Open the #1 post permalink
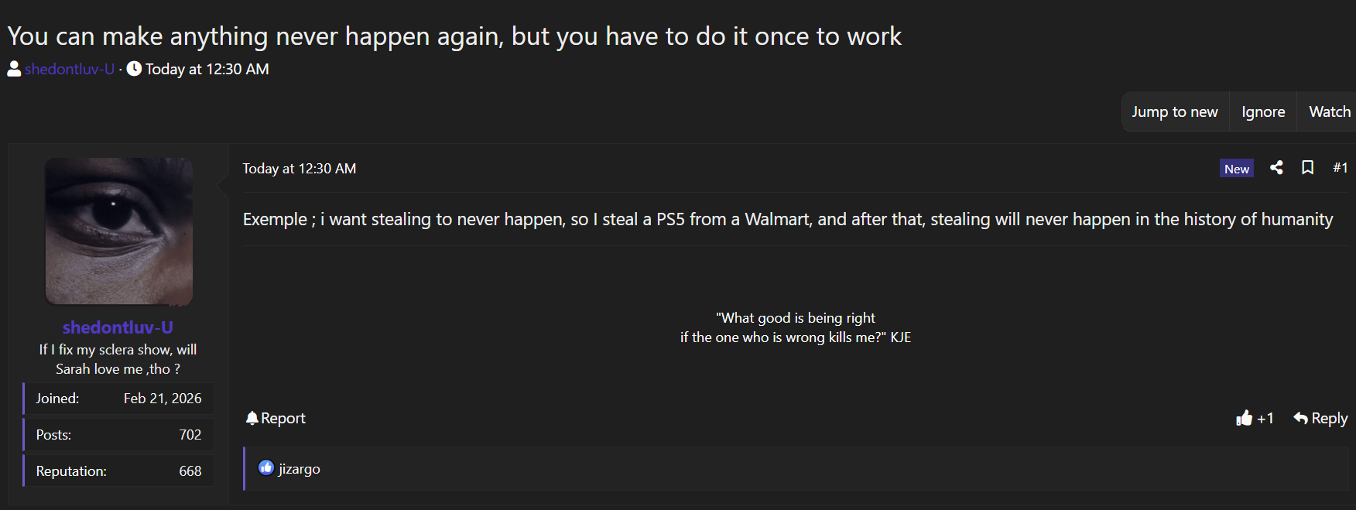The height and width of the screenshot is (510, 1356). point(1340,167)
